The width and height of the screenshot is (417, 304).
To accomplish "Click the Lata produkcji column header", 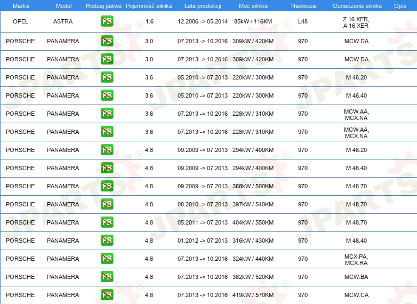I will [202, 5].
